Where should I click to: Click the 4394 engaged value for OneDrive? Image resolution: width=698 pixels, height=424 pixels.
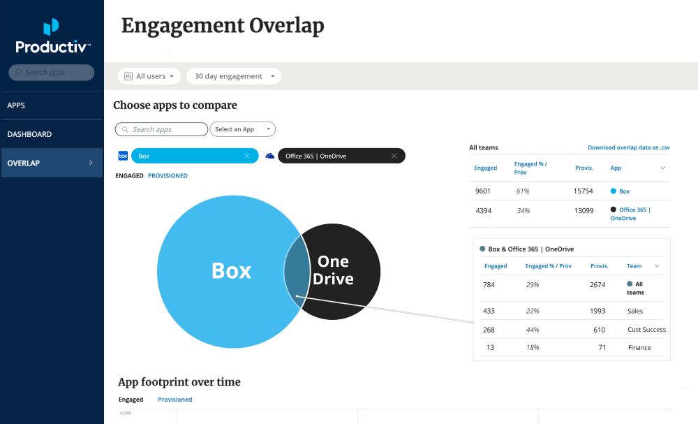[x=484, y=211]
